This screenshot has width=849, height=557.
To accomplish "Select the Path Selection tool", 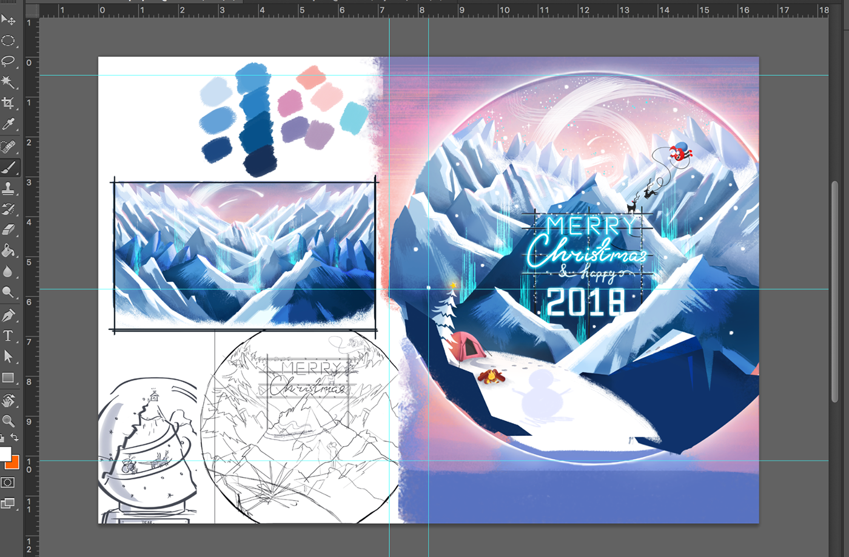I will (x=8, y=357).
